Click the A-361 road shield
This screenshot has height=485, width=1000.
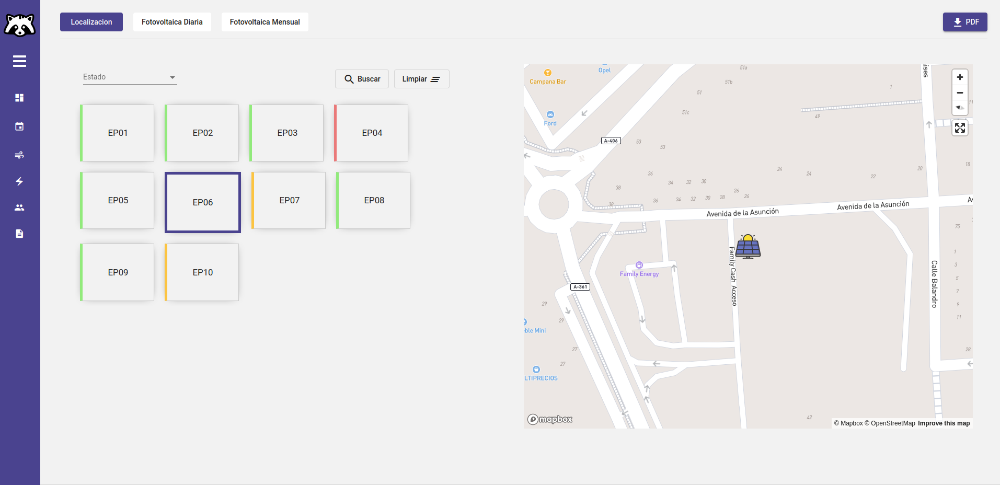(580, 287)
